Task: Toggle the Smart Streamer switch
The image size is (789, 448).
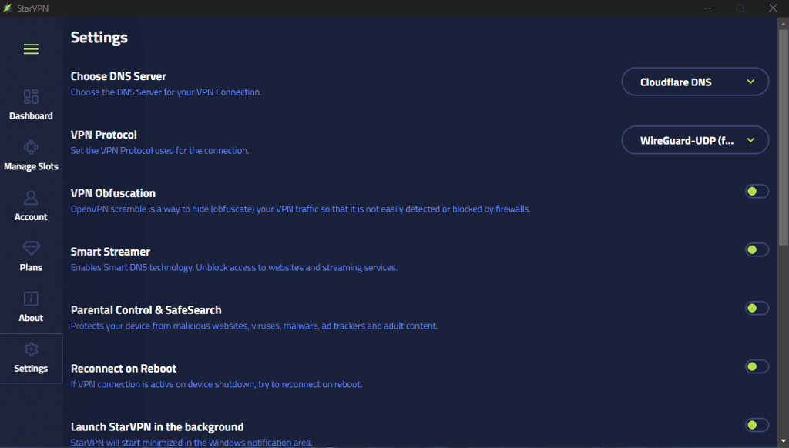Action: coord(757,250)
